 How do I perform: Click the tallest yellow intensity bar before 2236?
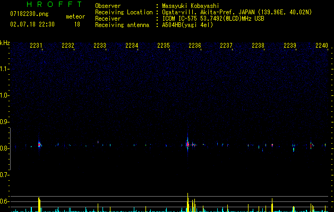[x=187, y=202]
